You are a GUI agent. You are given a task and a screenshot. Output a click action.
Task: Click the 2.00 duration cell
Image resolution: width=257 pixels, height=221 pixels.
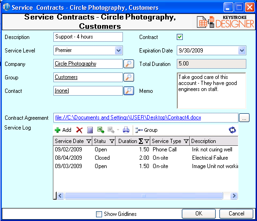(x=144, y=158)
